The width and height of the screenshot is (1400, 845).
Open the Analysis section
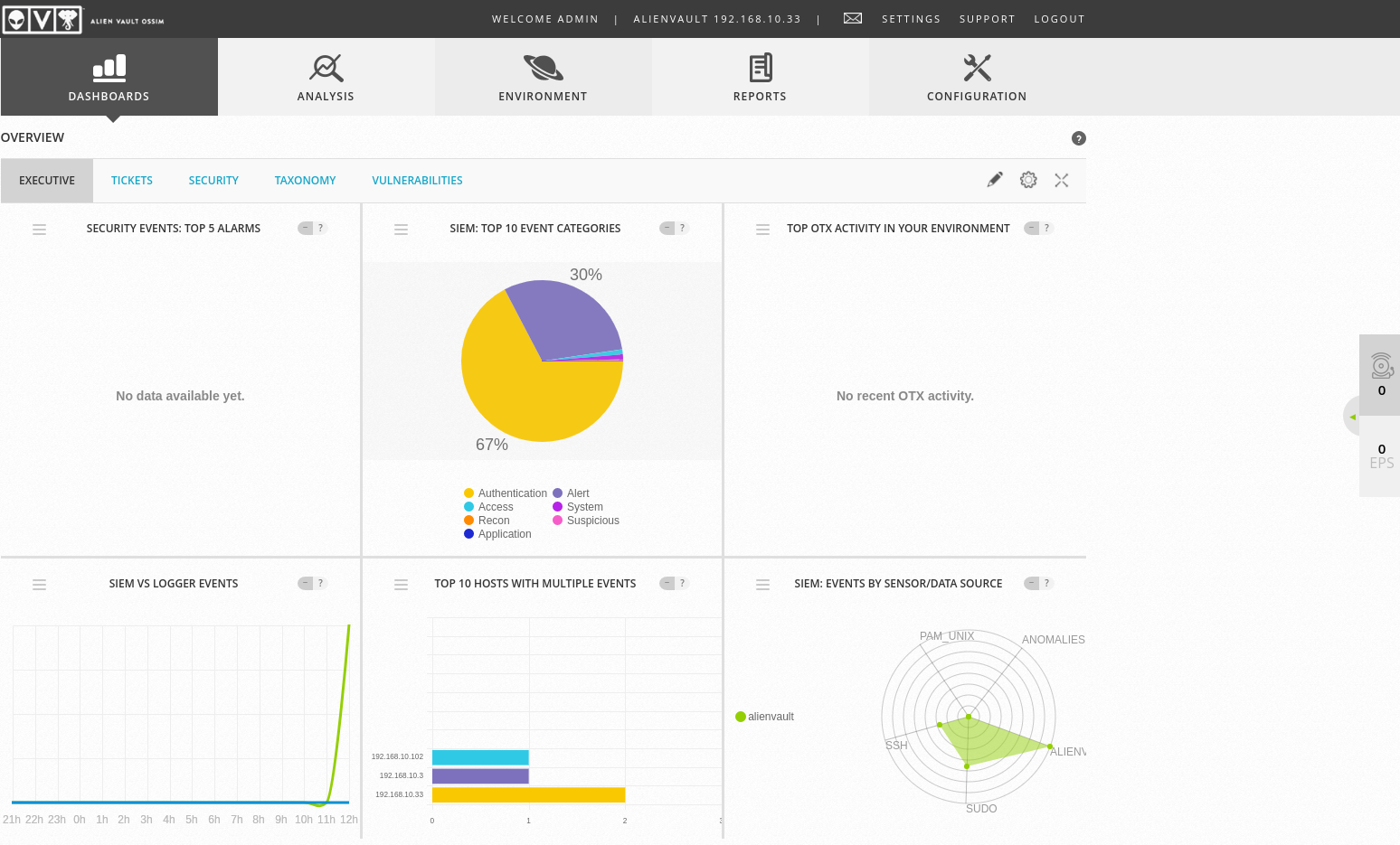[326, 77]
